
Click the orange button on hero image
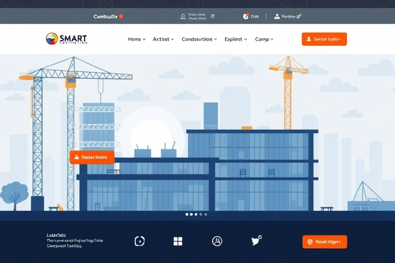pyautogui.click(x=92, y=157)
